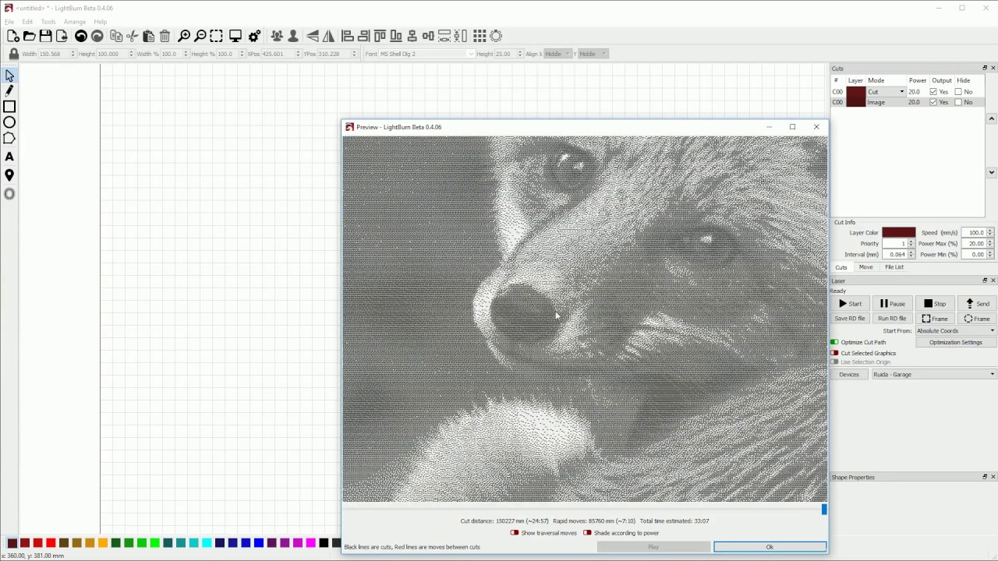Click the Delete trash can icon
998x561 pixels.
(165, 36)
